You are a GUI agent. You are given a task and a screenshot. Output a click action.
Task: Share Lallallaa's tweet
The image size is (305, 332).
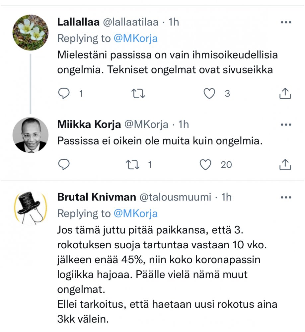tap(285, 94)
